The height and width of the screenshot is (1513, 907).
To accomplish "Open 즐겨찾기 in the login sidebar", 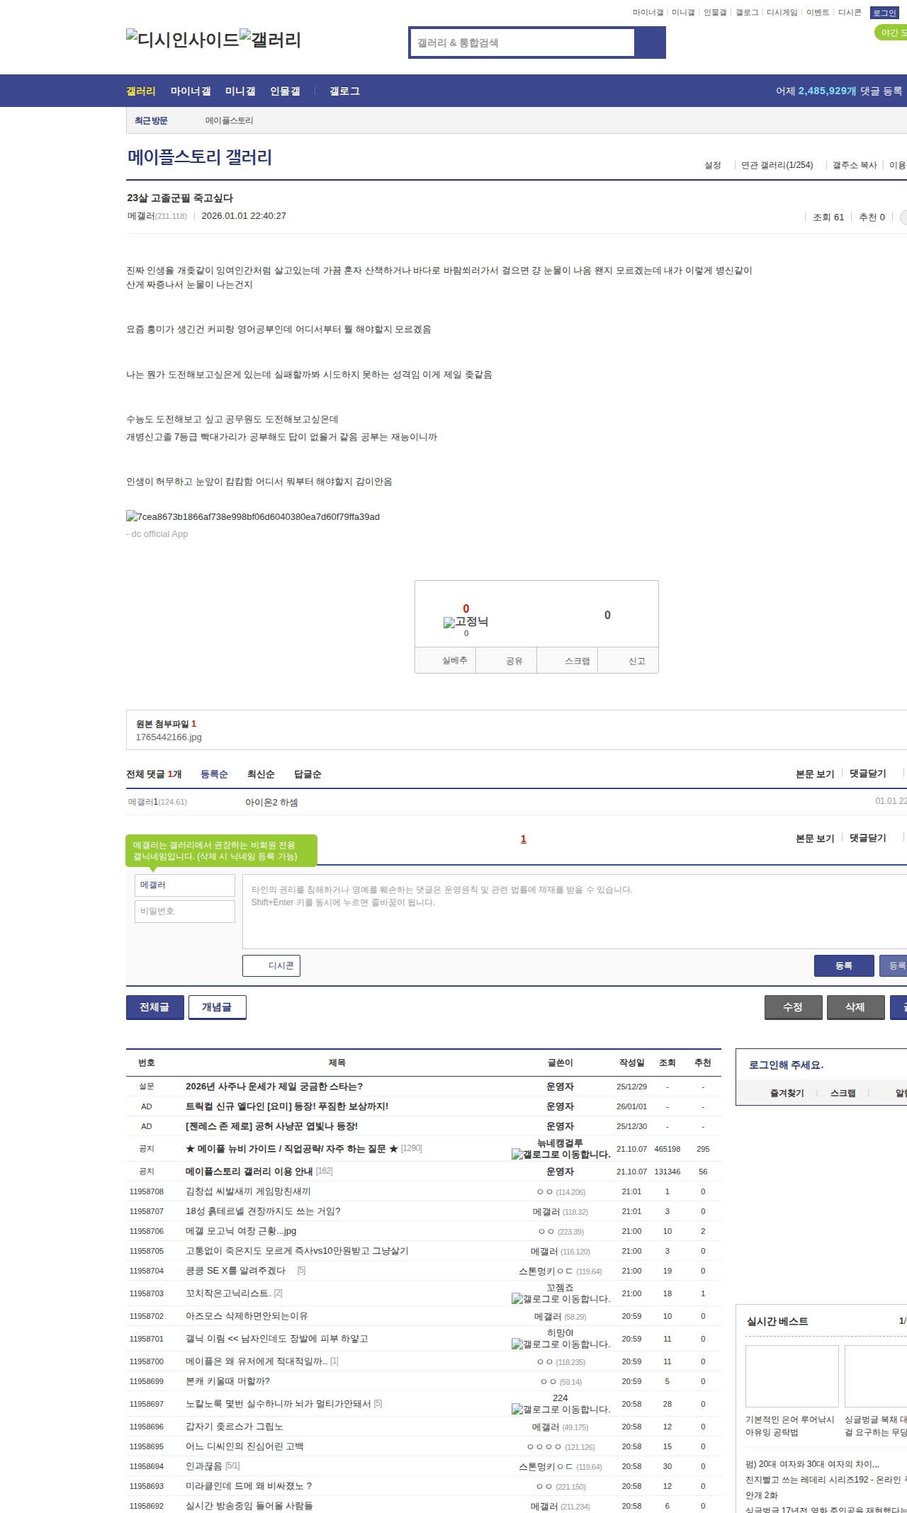I will (787, 1093).
